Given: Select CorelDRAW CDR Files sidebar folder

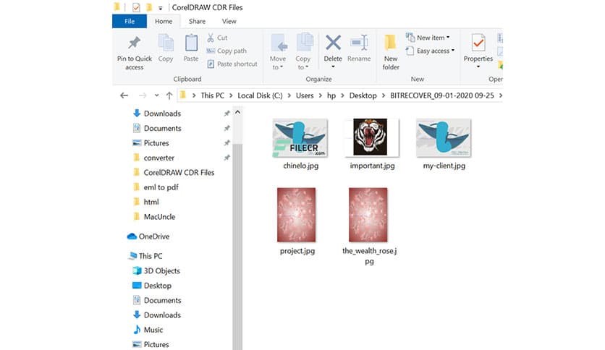Looking at the screenshot, I should point(174,172).
